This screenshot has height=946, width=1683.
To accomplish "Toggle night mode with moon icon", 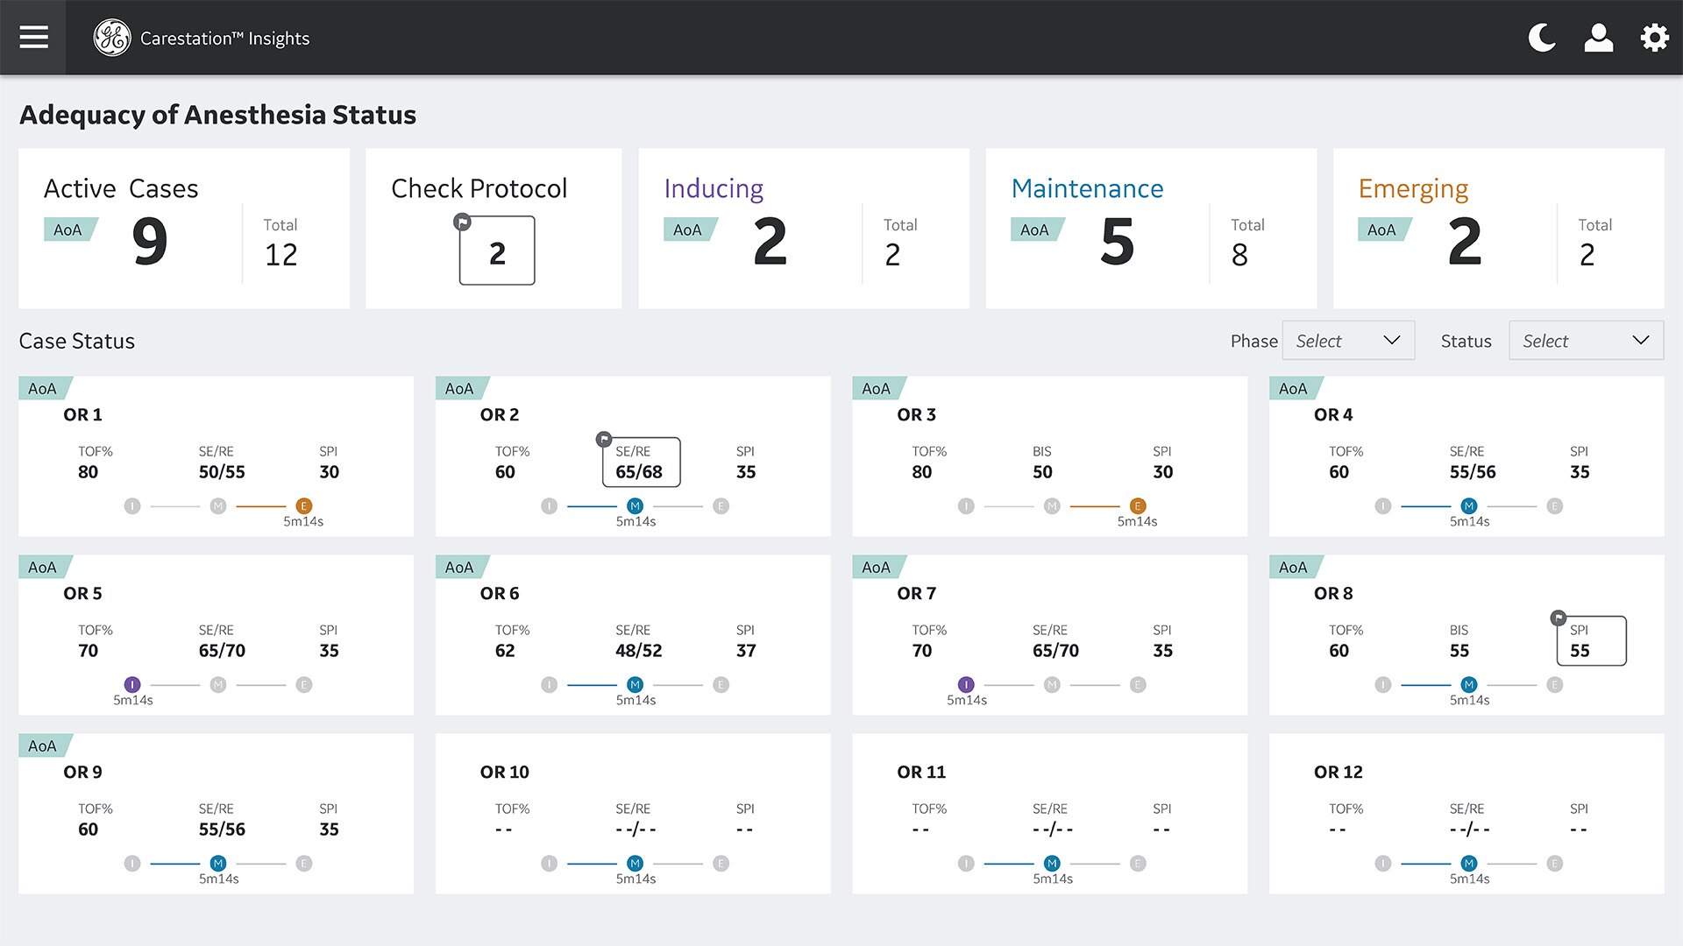I will tap(1542, 38).
